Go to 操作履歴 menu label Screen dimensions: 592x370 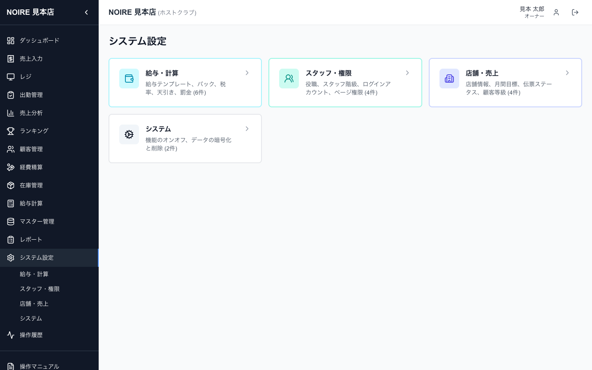tap(31, 335)
